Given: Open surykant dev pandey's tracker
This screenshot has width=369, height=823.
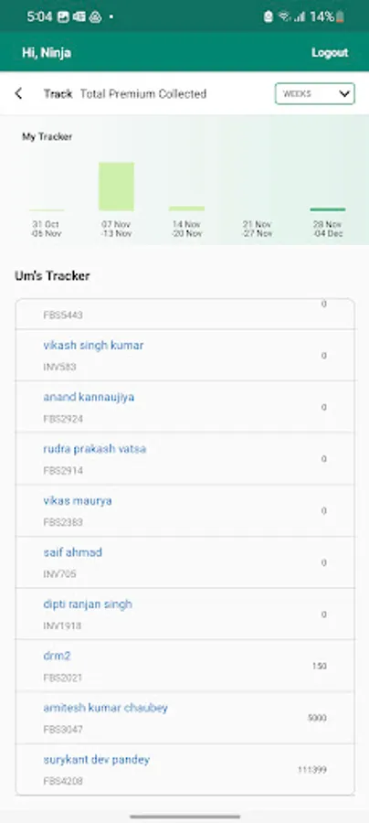Looking at the screenshot, I should click(185, 769).
